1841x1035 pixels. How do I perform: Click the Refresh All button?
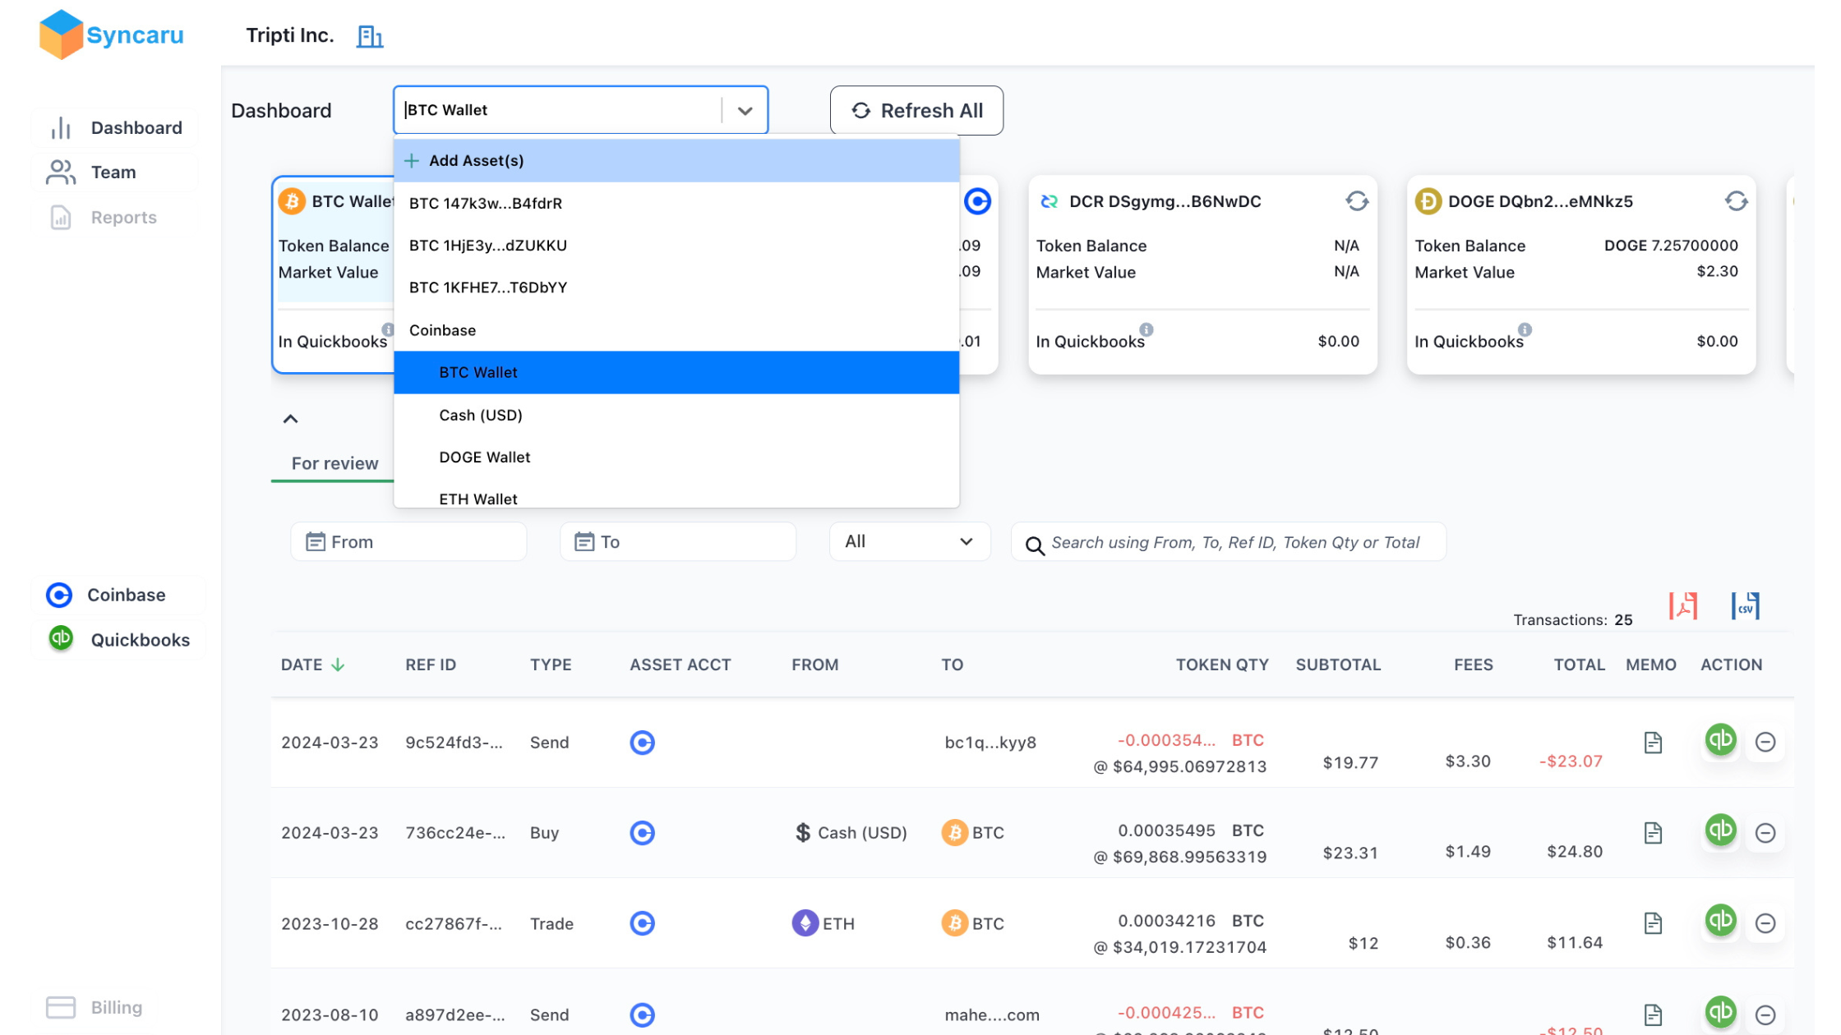[916, 110]
